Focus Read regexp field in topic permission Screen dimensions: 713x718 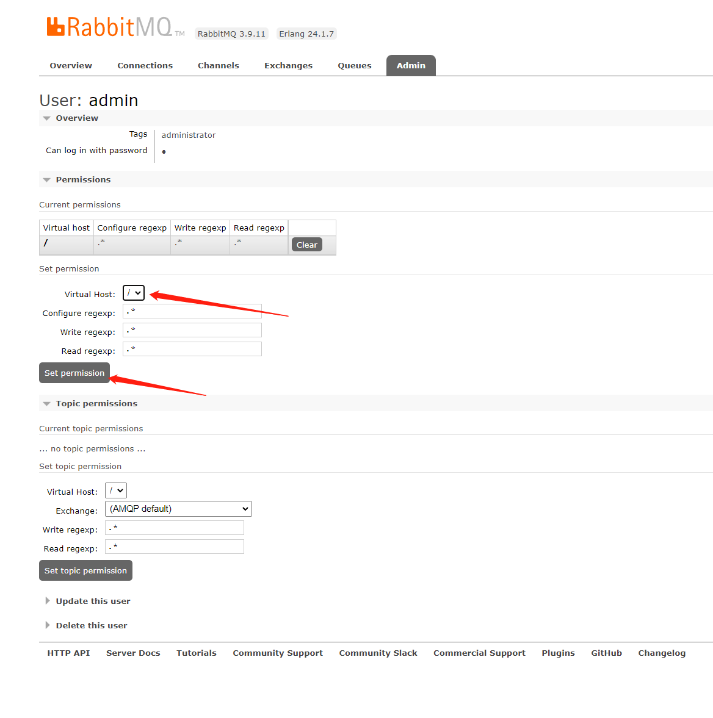pos(175,547)
